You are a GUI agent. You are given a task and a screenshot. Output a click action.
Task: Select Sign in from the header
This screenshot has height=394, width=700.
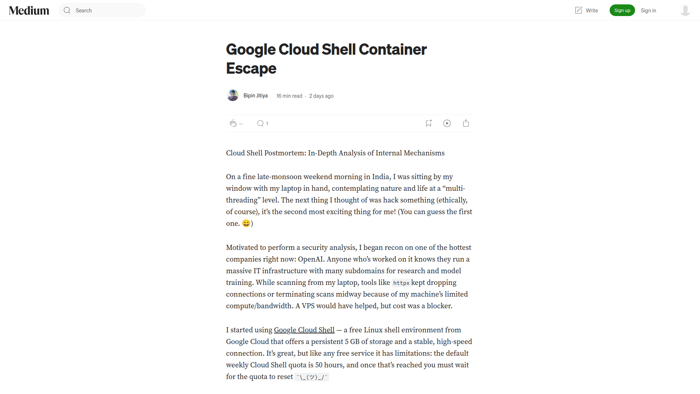[x=649, y=10]
